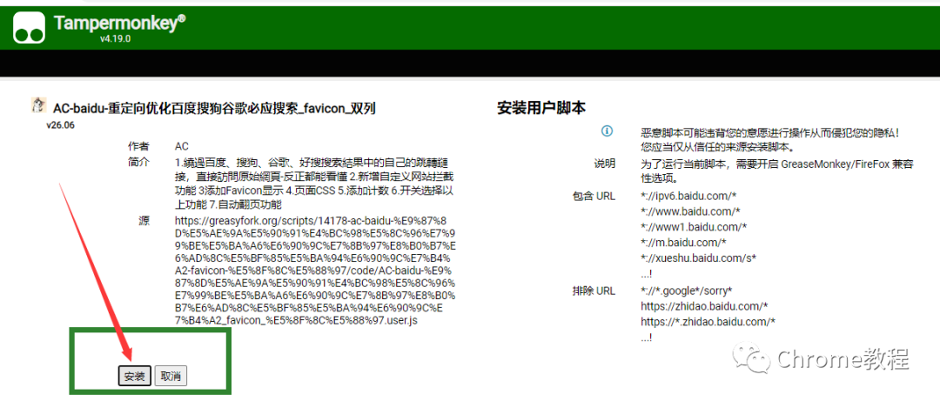Screen dimensions: 940x401
Task: Click the 取消 cancel button
Action: click(x=171, y=377)
